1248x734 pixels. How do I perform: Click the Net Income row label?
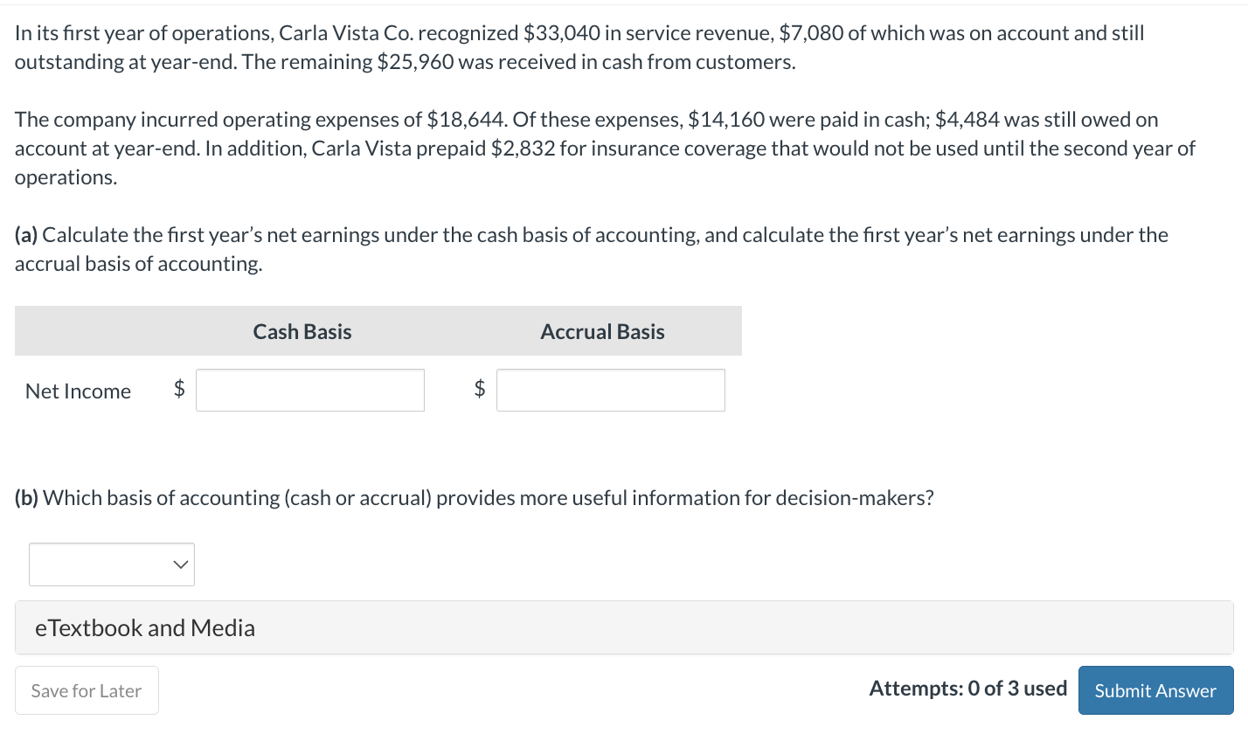[x=78, y=391]
